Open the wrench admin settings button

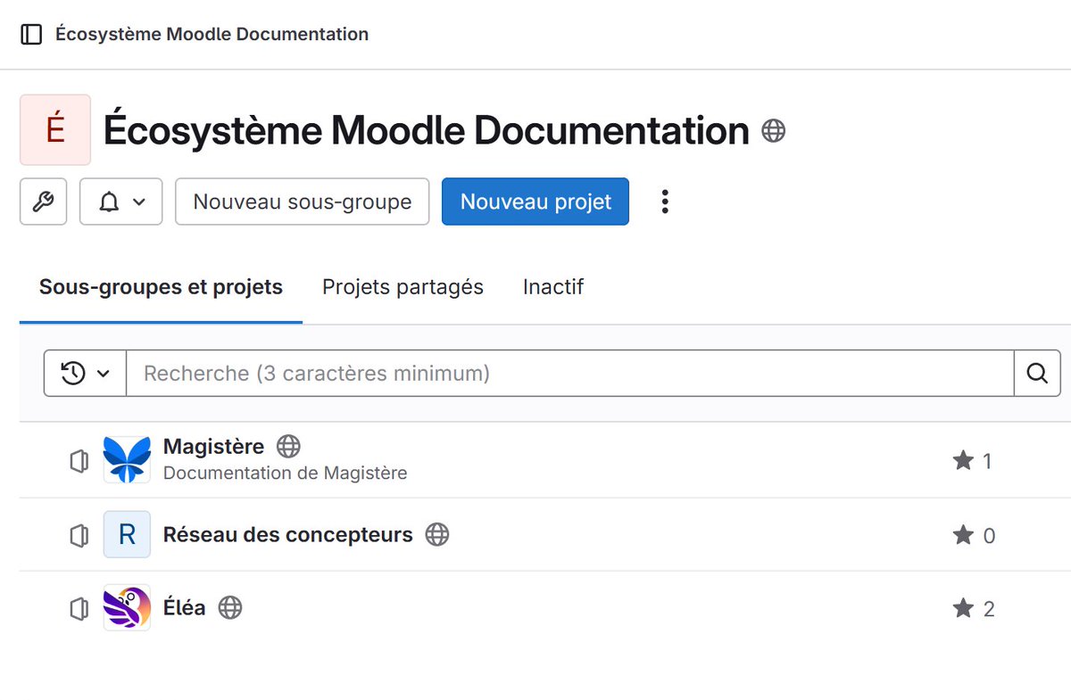43,202
